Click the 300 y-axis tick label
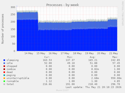Screen dimensions: 125x93 pos(13,7)
